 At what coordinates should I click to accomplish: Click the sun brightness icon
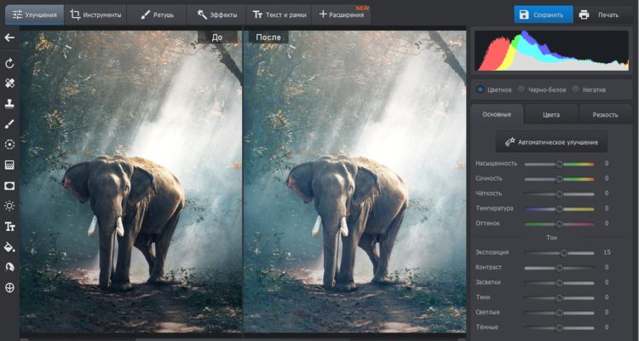[x=9, y=205]
